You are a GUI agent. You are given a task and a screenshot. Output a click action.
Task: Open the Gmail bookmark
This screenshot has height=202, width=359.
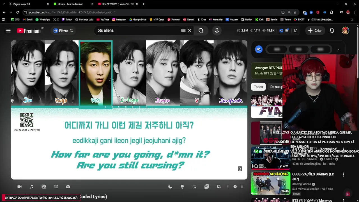coord(27,20)
